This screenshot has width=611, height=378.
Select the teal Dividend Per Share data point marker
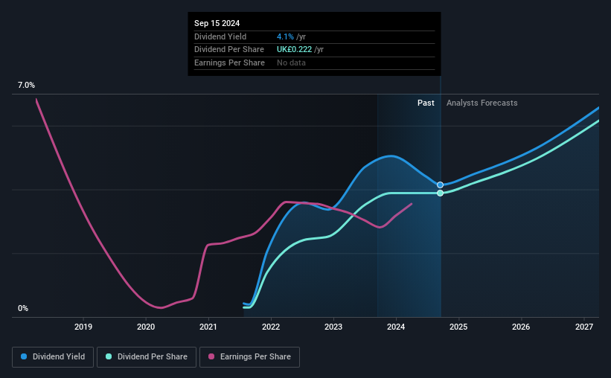pos(440,193)
